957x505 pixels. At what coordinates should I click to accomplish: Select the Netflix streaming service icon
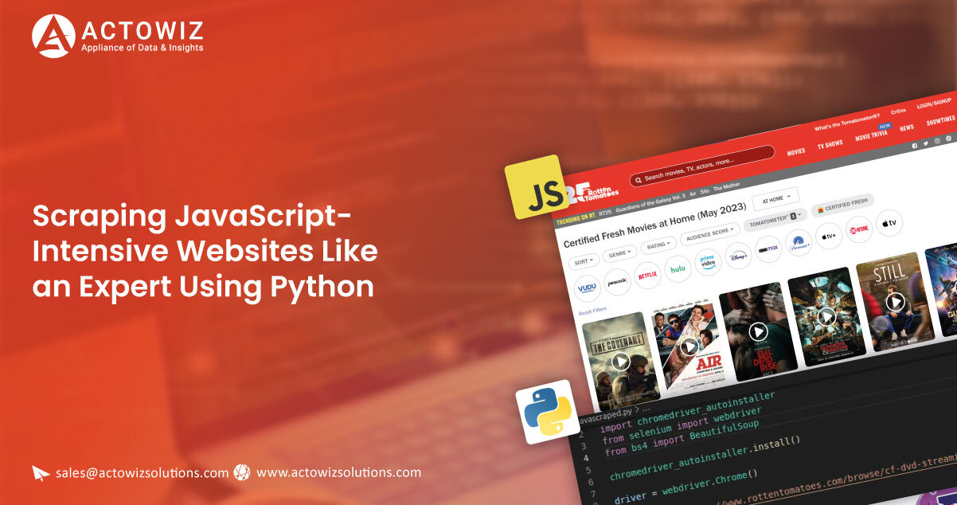[x=647, y=275]
